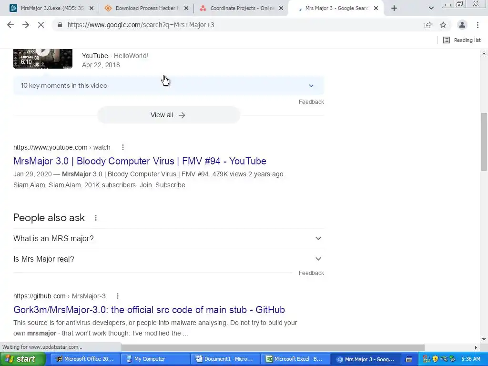Open People also ask options menu
The image size is (488, 366).
(96, 218)
